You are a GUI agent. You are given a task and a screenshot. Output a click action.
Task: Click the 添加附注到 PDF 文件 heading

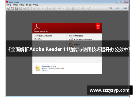(49, 66)
